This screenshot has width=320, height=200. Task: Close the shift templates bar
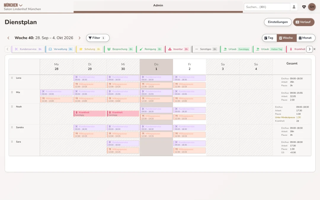pyautogui.click(x=314, y=49)
